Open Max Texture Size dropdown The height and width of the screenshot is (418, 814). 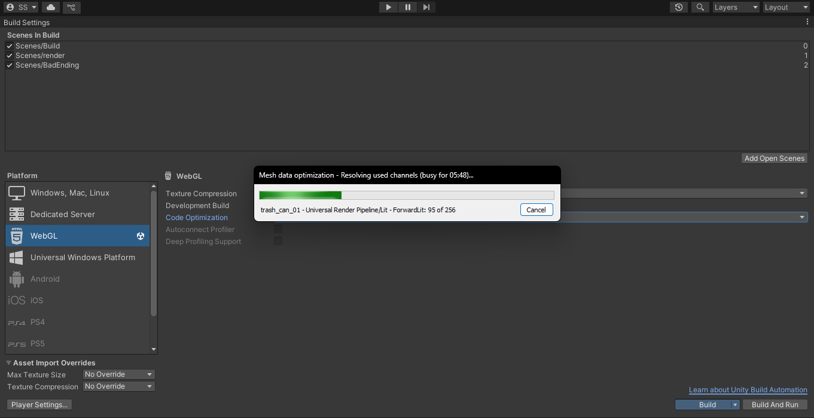click(119, 374)
